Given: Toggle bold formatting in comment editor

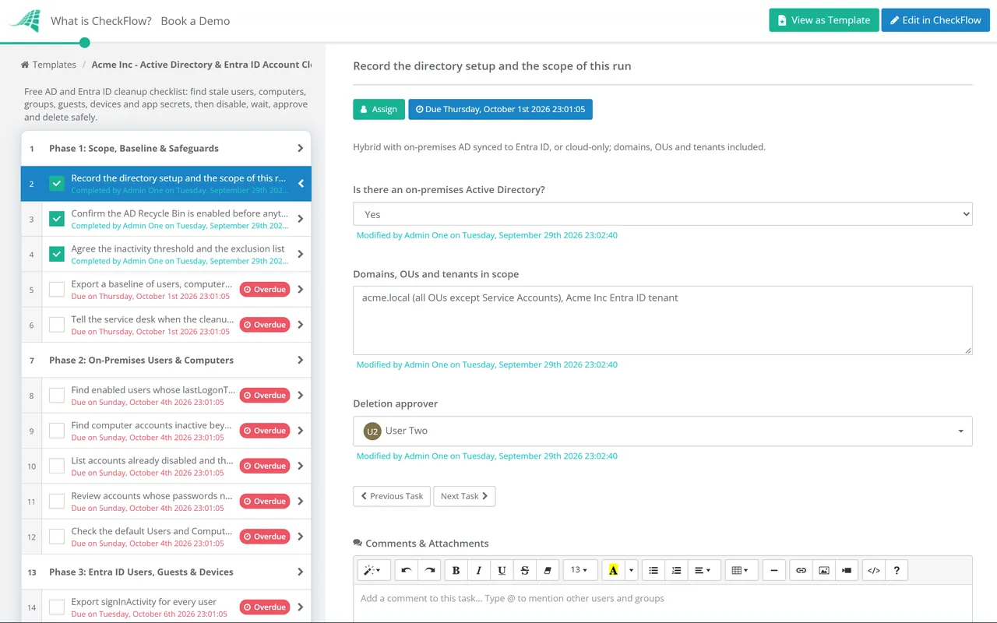Looking at the screenshot, I should [456, 570].
